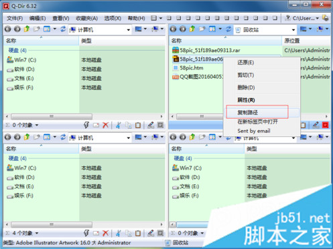Click red X delete icon in top-left pane
Image resolution: width=333 pixels, height=249 pixels.
coord(105,125)
